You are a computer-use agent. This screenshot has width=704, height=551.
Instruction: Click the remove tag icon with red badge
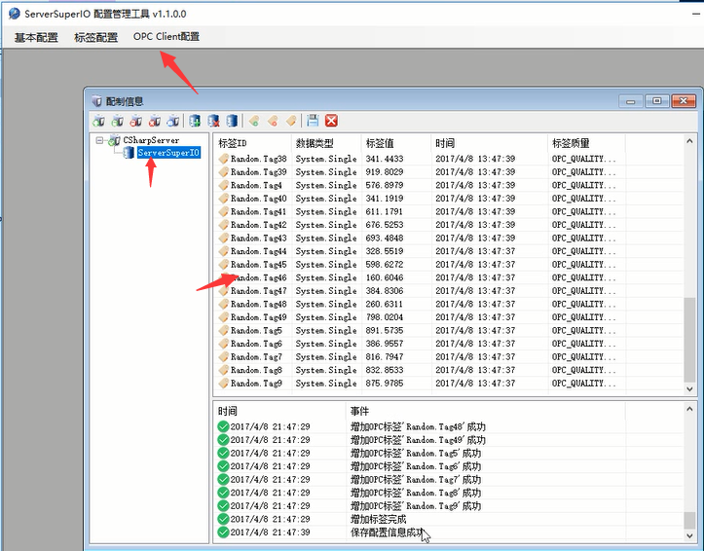click(273, 121)
